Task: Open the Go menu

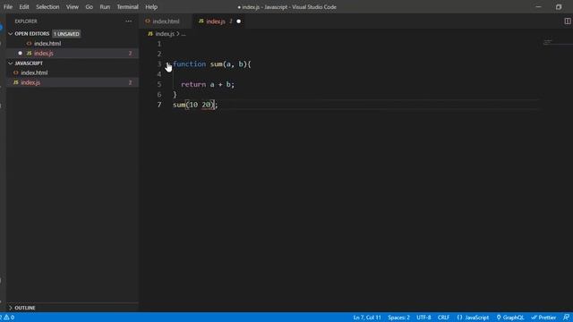Action: pos(90,7)
